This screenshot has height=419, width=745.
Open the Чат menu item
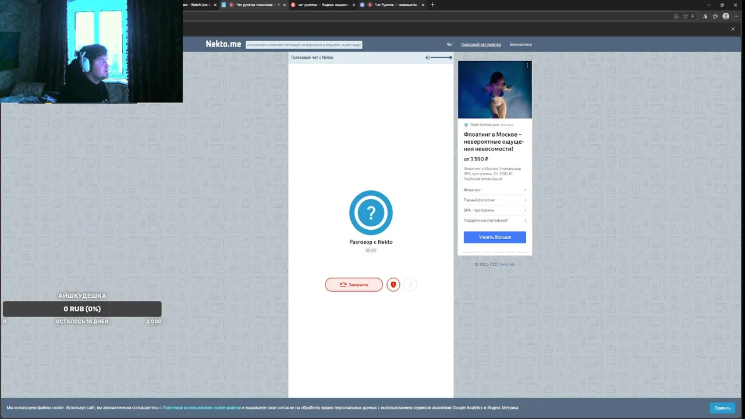tap(449, 44)
